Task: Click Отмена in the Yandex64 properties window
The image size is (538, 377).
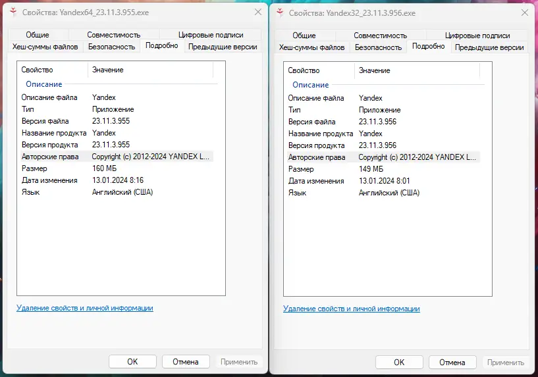Action: tap(185, 361)
